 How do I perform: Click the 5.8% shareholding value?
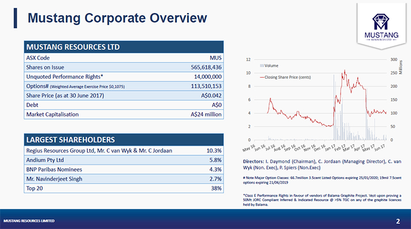pos(215,160)
